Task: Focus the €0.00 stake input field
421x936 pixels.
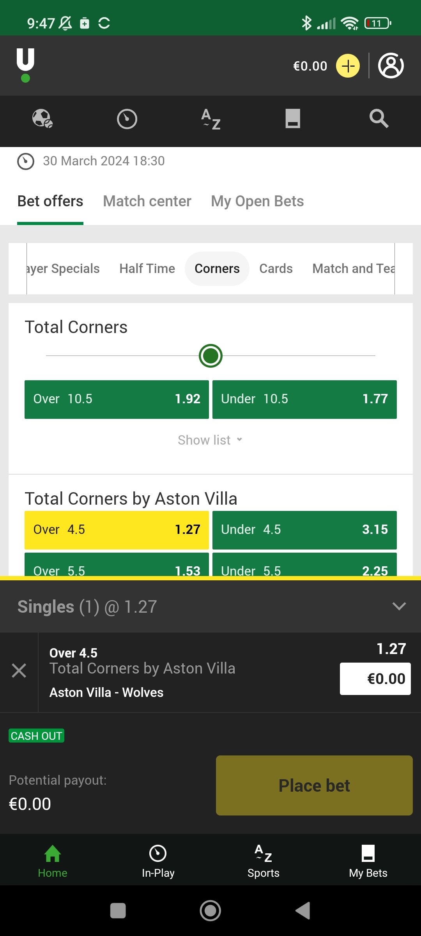Action: coord(375,679)
